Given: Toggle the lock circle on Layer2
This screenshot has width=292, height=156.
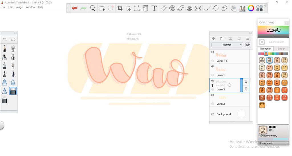Looking at the screenshot, I should (x=212, y=104).
